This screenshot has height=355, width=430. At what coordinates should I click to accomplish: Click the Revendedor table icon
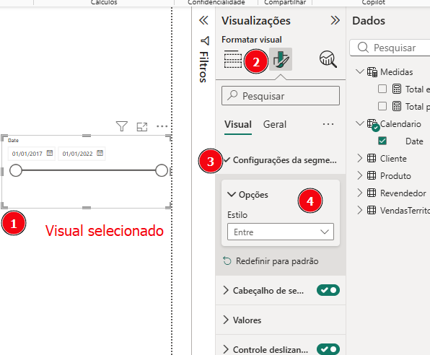(372, 193)
